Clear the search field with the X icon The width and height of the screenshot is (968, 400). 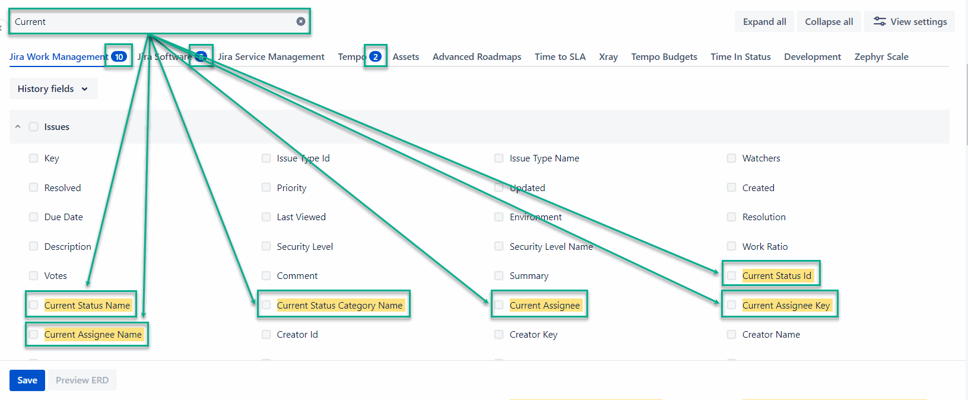click(301, 21)
